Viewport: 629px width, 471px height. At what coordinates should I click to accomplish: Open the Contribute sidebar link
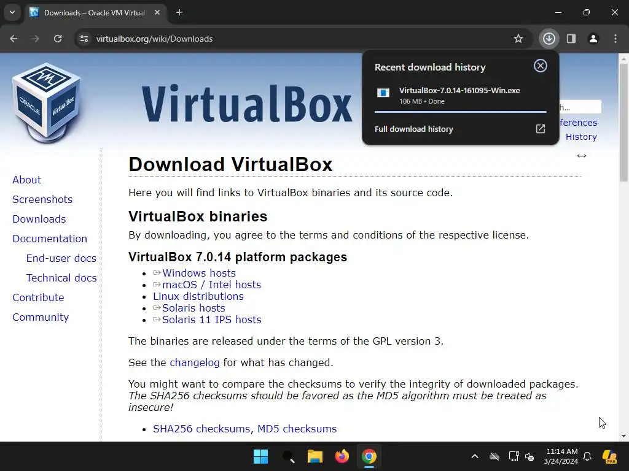tap(39, 297)
